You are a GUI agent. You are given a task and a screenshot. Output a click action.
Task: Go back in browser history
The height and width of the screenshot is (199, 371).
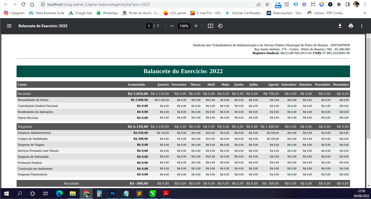coord(6,4)
